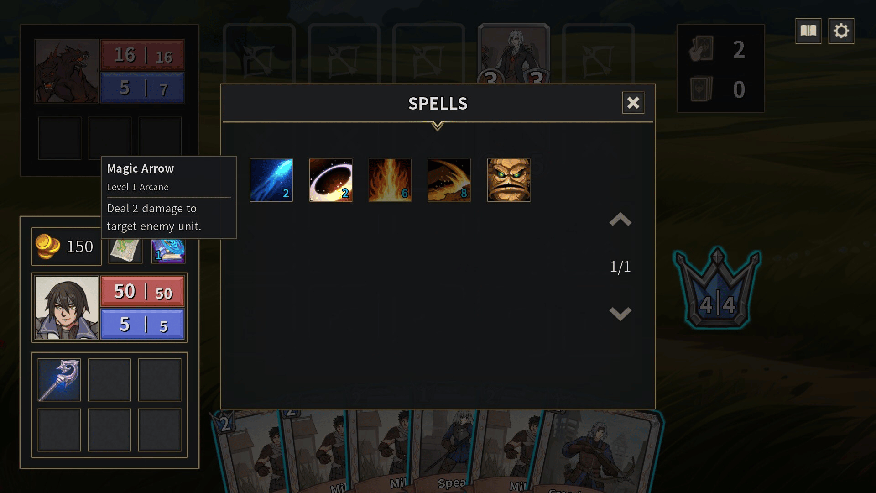This screenshot has width=876, height=493.
Task: Collapse the Spells panel header chevron
Action: pyautogui.click(x=437, y=126)
